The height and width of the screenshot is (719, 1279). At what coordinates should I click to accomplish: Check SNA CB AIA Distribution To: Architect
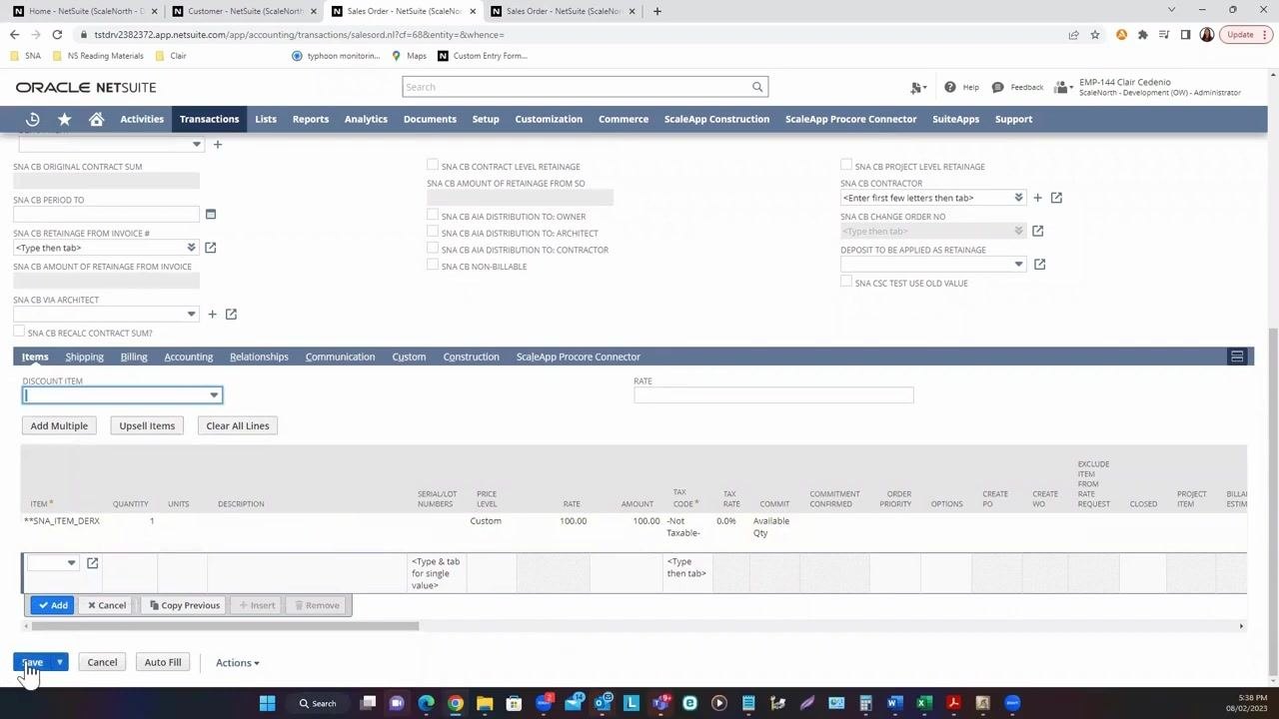[433, 232]
